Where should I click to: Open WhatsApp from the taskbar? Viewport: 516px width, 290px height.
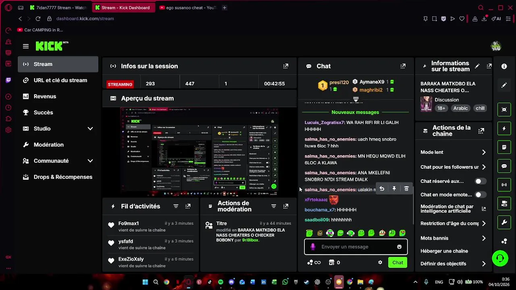point(285,282)
